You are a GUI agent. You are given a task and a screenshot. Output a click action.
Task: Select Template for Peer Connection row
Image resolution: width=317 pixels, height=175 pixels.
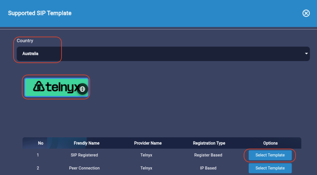click(x=270, y=168)
